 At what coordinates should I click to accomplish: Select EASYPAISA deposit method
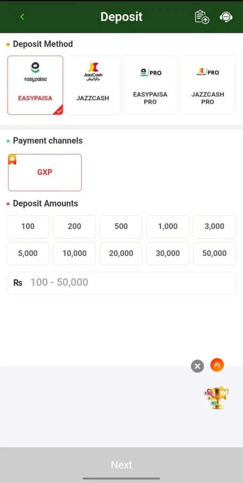click(x=35, y=85)
